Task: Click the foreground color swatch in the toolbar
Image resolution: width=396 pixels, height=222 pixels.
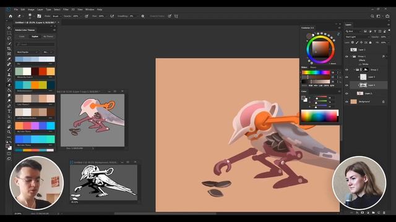Action: click(x=8, y=146)
